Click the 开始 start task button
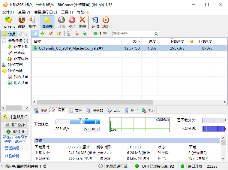228x170 pixels. 61,23
